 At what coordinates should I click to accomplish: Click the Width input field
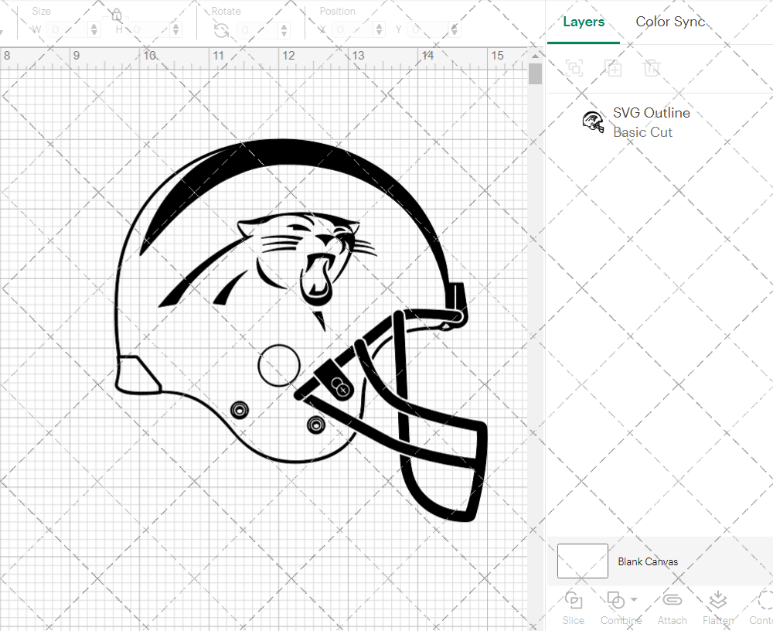point(68,29)
